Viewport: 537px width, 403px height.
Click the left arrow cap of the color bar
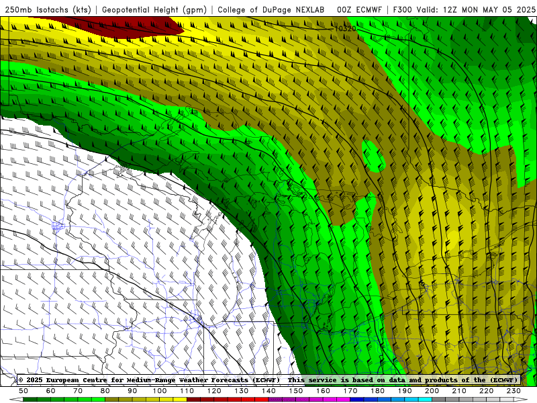[16, 399]
